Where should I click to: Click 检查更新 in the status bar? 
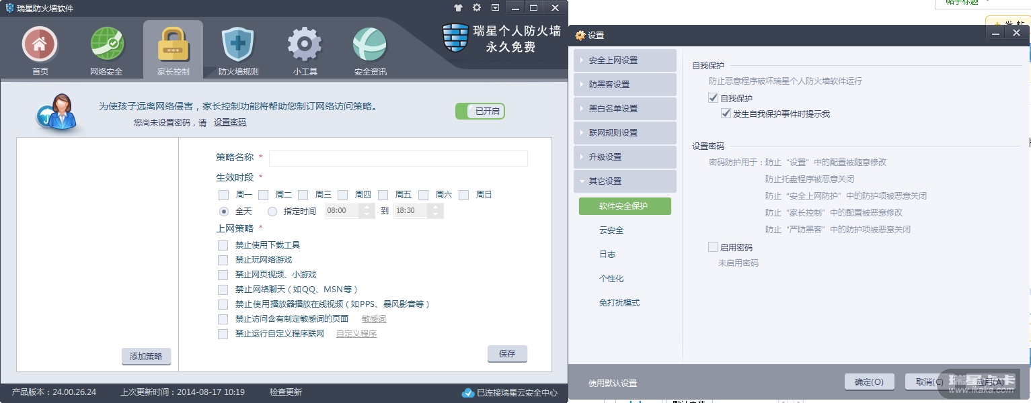(286, 392)
